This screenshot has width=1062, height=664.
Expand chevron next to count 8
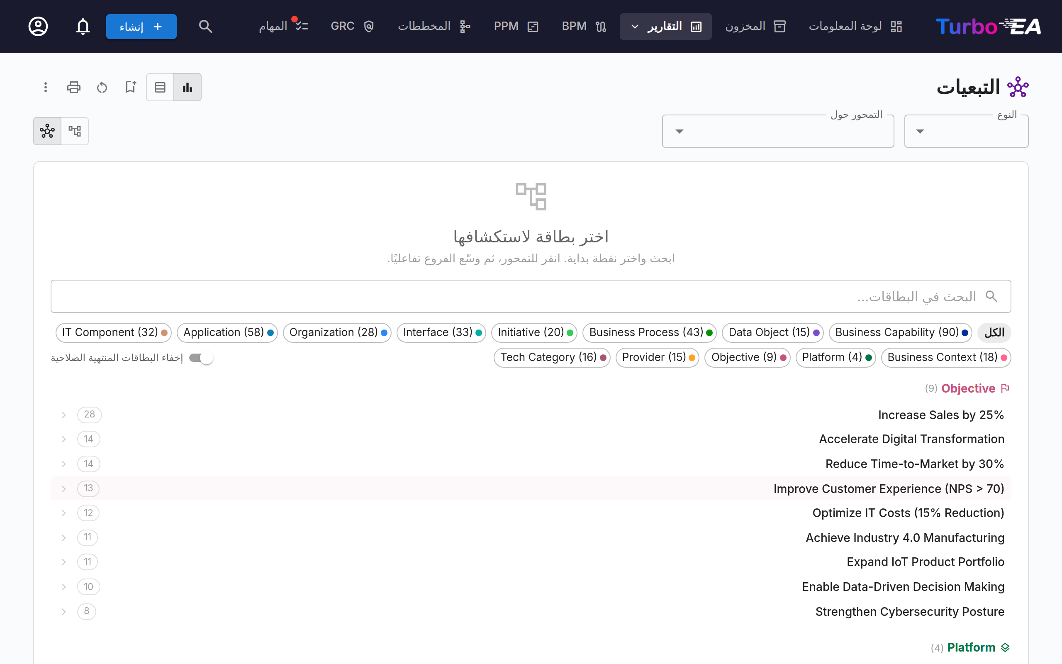[63, 611]
